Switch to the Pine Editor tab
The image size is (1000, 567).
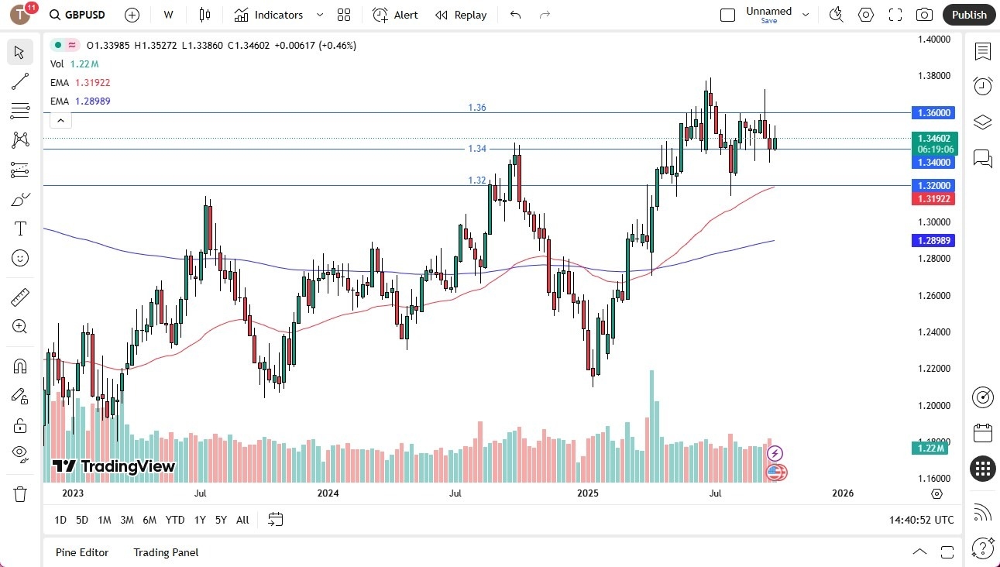point(82,552)
